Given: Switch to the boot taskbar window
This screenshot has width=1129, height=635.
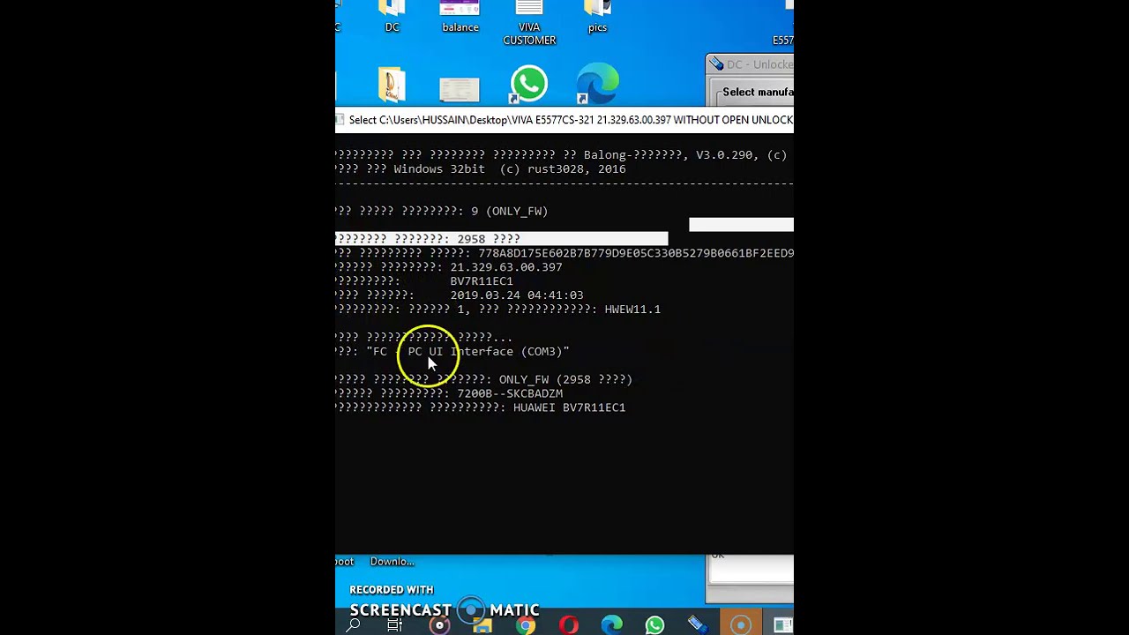Looking at the screenshot, I should (344, 561).
